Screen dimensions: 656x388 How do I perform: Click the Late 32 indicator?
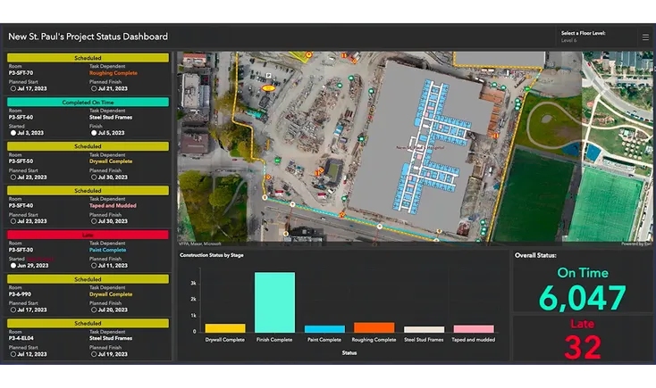tap(582, 340)
